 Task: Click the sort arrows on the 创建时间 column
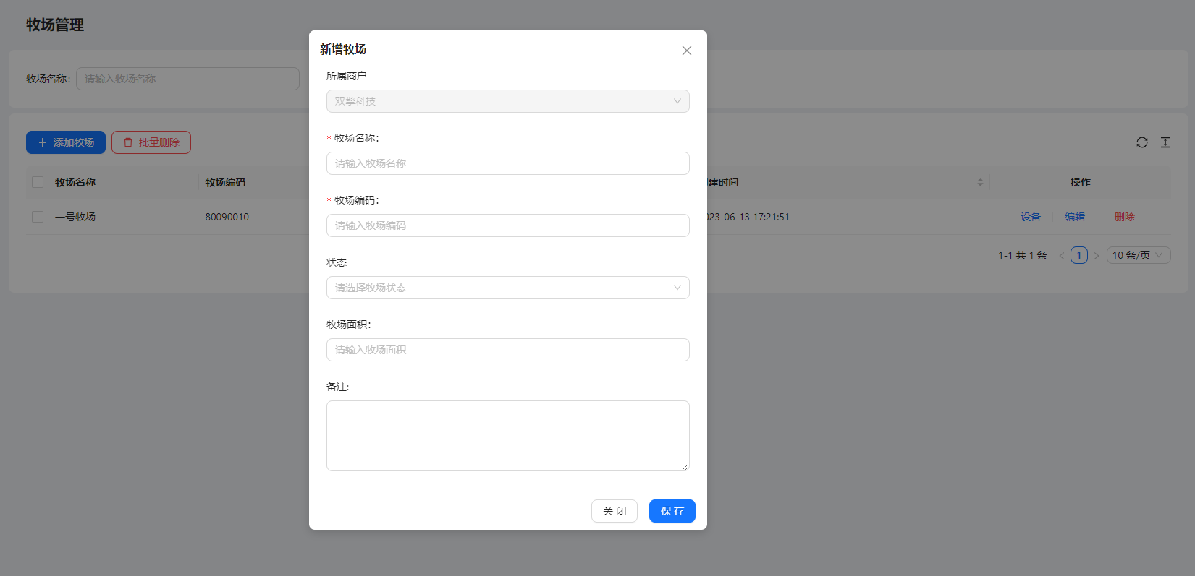pos(980,182)
